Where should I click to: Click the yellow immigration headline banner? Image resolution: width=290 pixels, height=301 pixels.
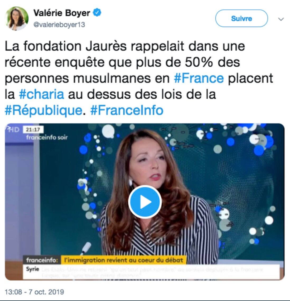124,260
